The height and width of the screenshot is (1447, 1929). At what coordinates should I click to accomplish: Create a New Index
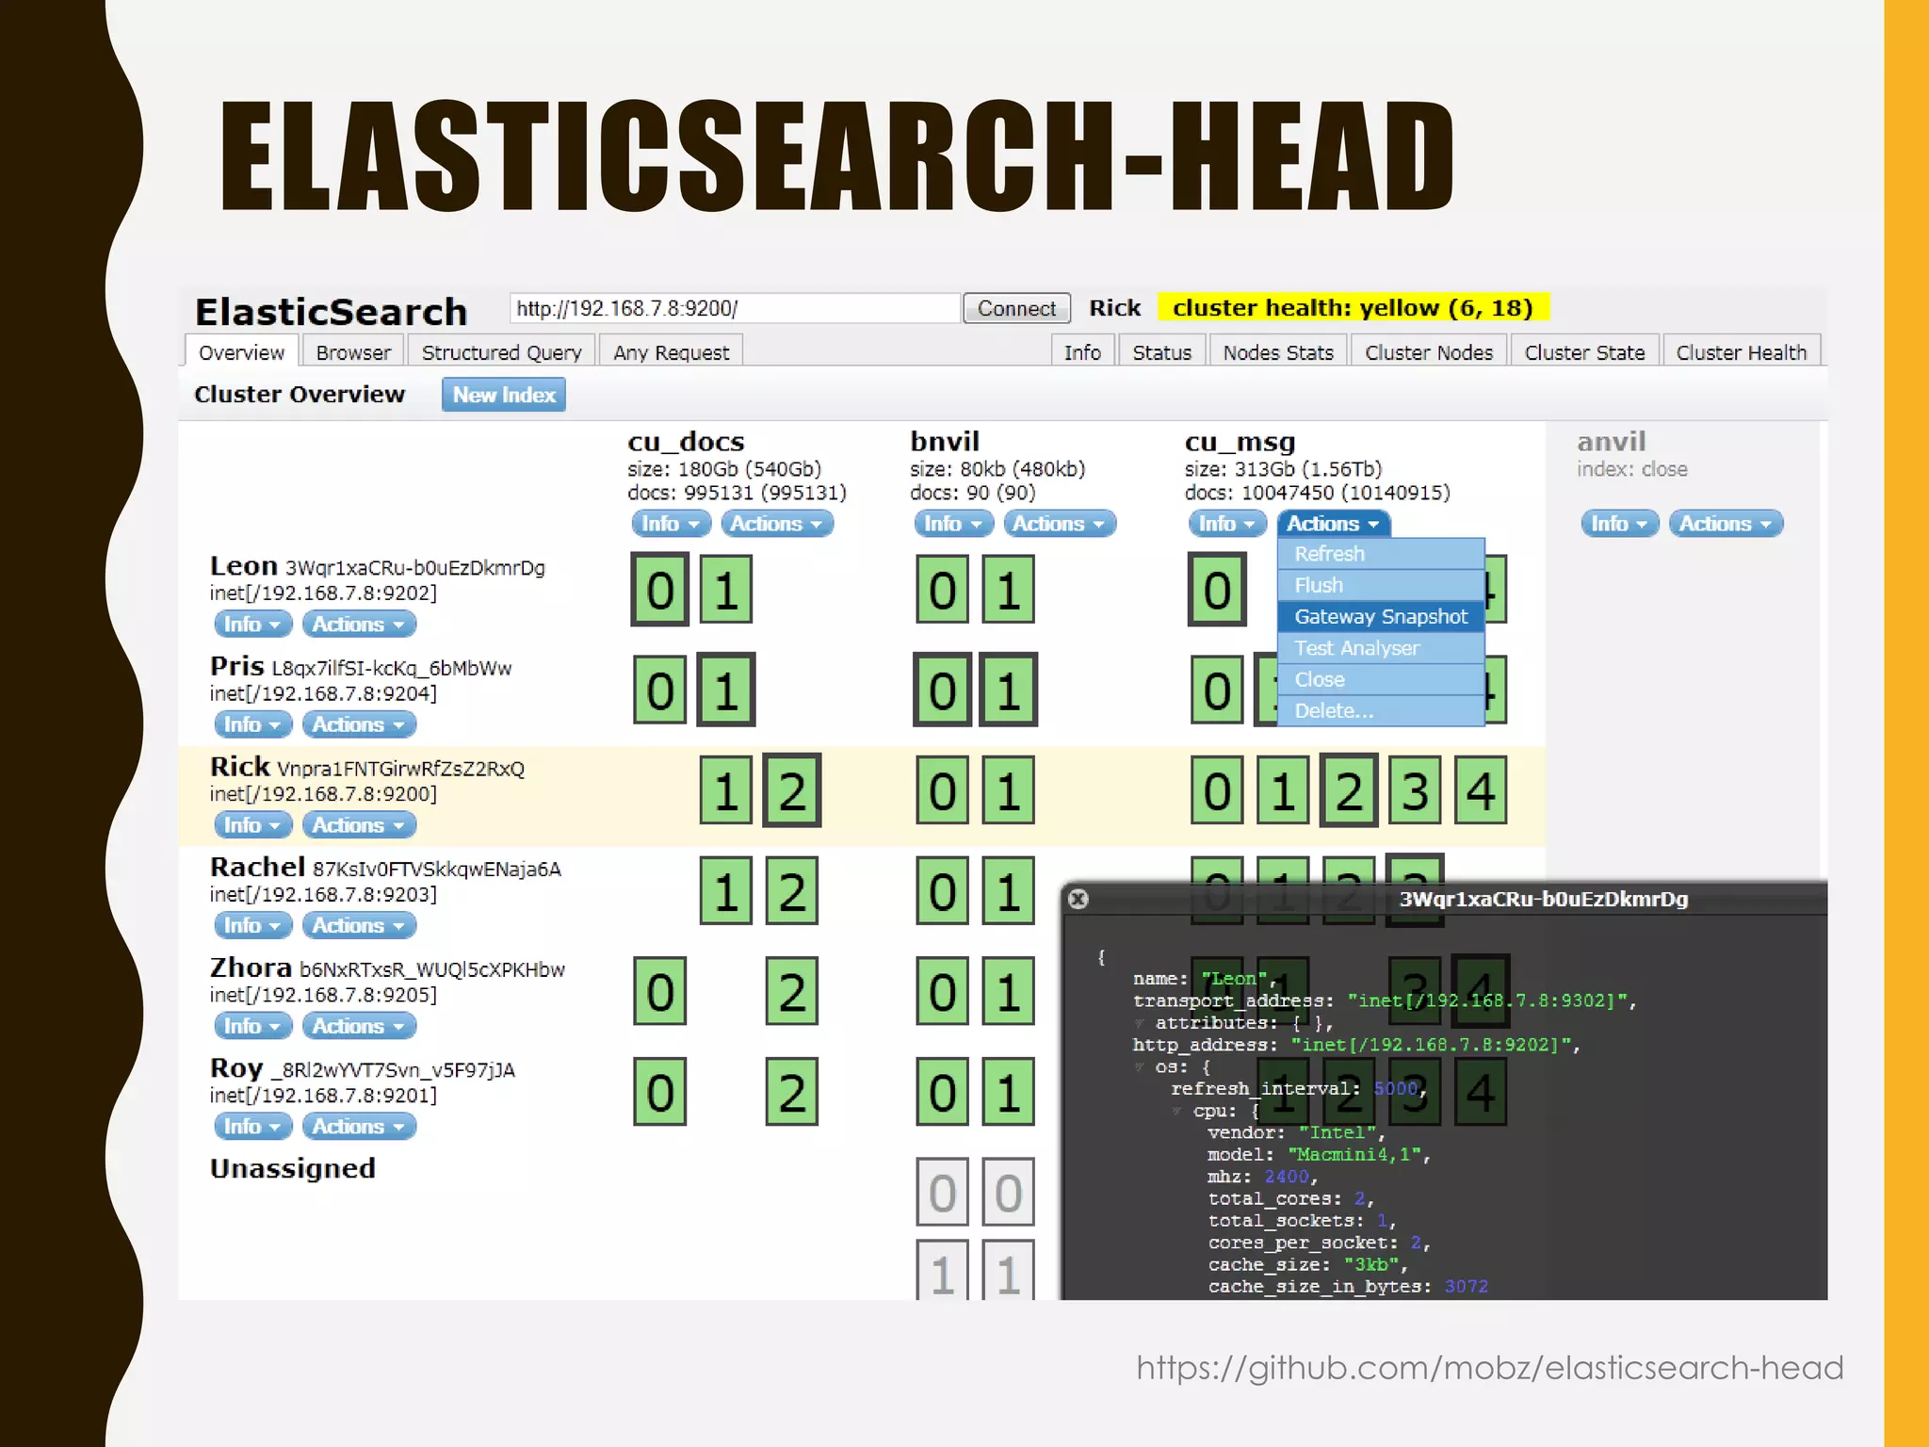(x=504, y=395)
